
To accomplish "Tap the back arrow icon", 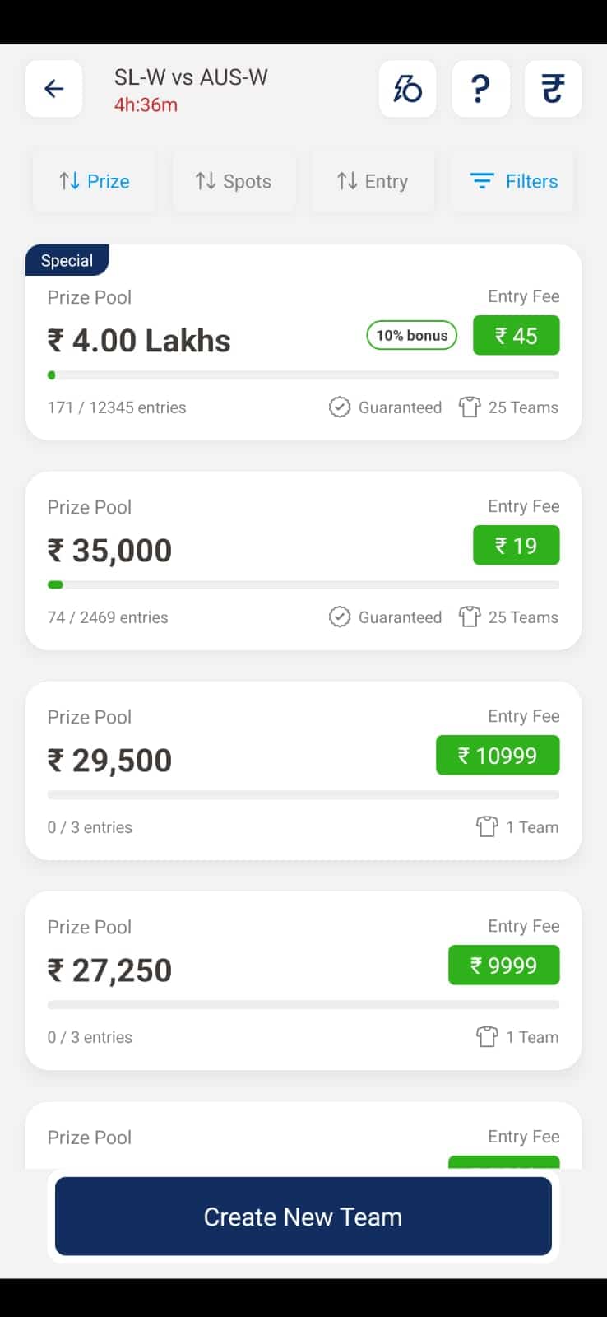I will tap(53, 89).
